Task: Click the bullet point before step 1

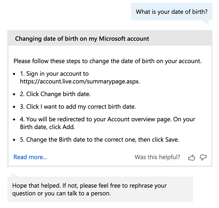Action: 14,74
